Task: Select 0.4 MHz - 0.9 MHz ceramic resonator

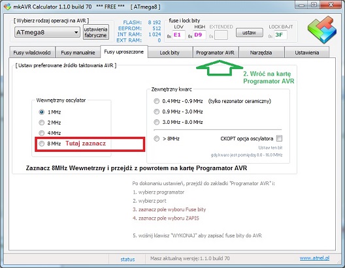Action: [x=156, y=101]
